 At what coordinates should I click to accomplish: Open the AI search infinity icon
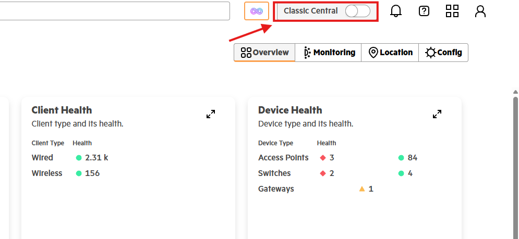(x=257, y=11)
